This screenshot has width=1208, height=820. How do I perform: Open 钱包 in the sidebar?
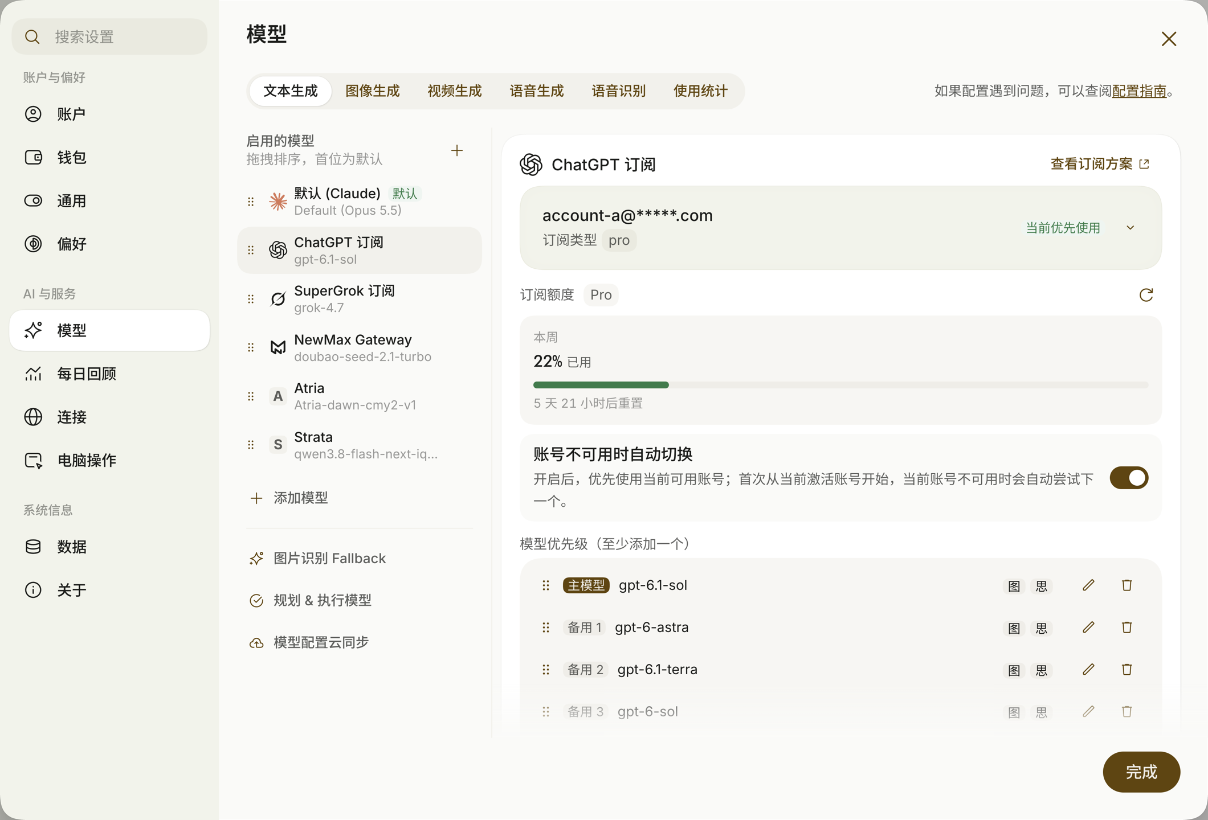[x=110, y=157]
